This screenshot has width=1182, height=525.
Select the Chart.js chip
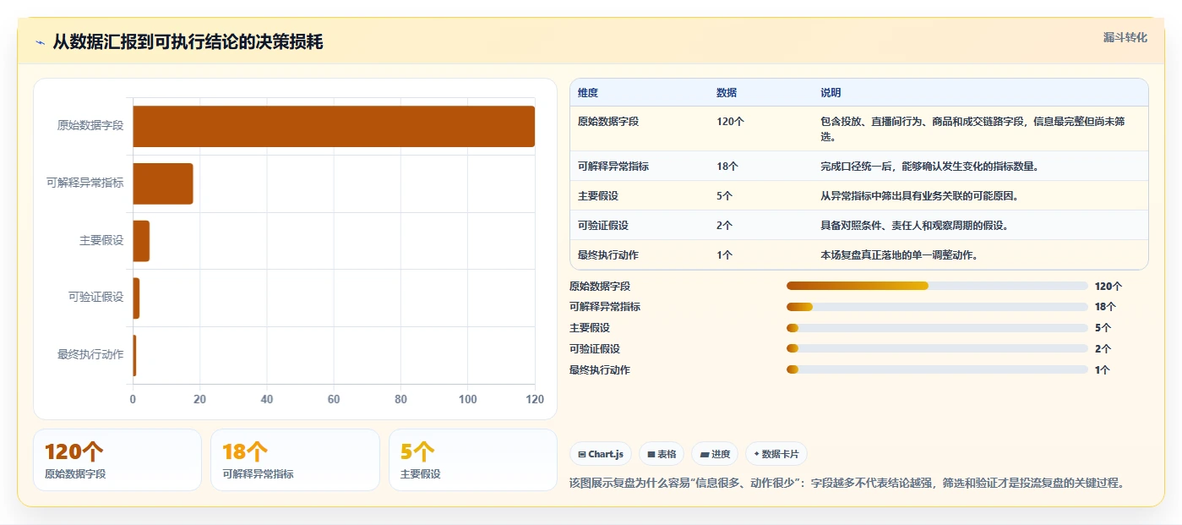(601, 454)
